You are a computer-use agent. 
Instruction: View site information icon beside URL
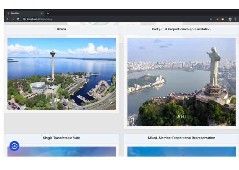click(x=24, y=19)
